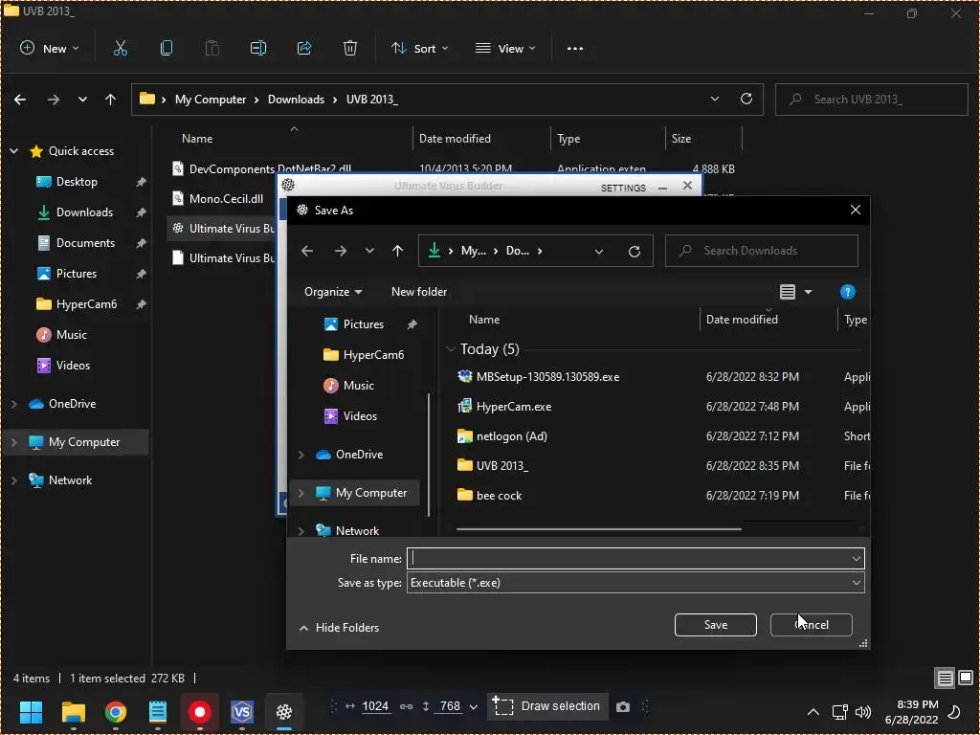The width and height of the screenshot is (980, 735).
Task: Select Mono.Cecil.dll in Explorer window
Action: pyautogui.click(x=226, y=199)
